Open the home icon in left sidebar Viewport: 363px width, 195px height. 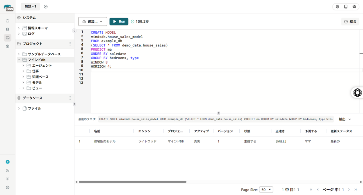[7, 21]
